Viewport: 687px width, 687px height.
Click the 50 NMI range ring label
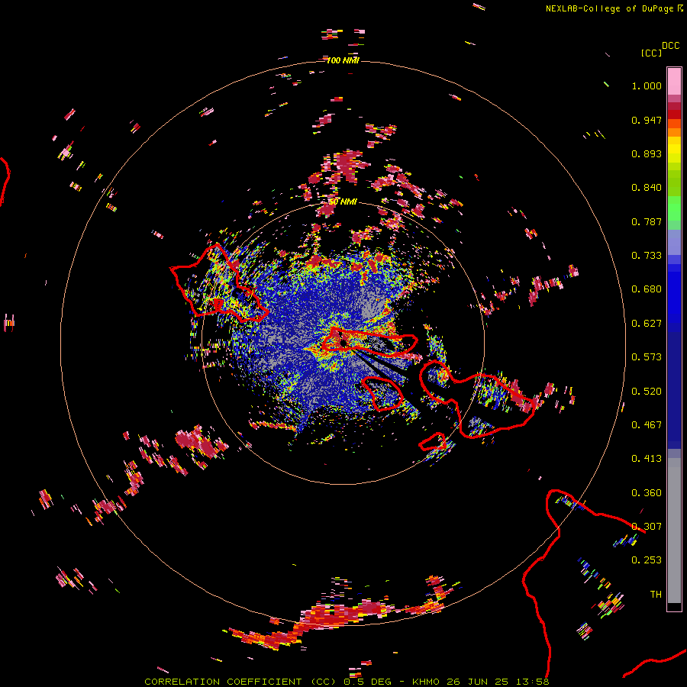coord(343,202)
